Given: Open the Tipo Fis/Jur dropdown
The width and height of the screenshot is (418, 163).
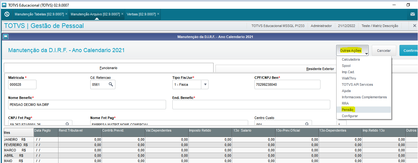Looking at the screenshot, I should (x=205, y=84).
